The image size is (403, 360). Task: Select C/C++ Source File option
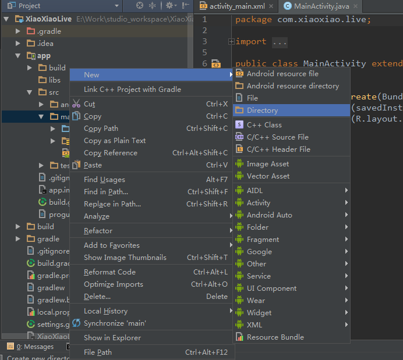click(x=291, y=137)
